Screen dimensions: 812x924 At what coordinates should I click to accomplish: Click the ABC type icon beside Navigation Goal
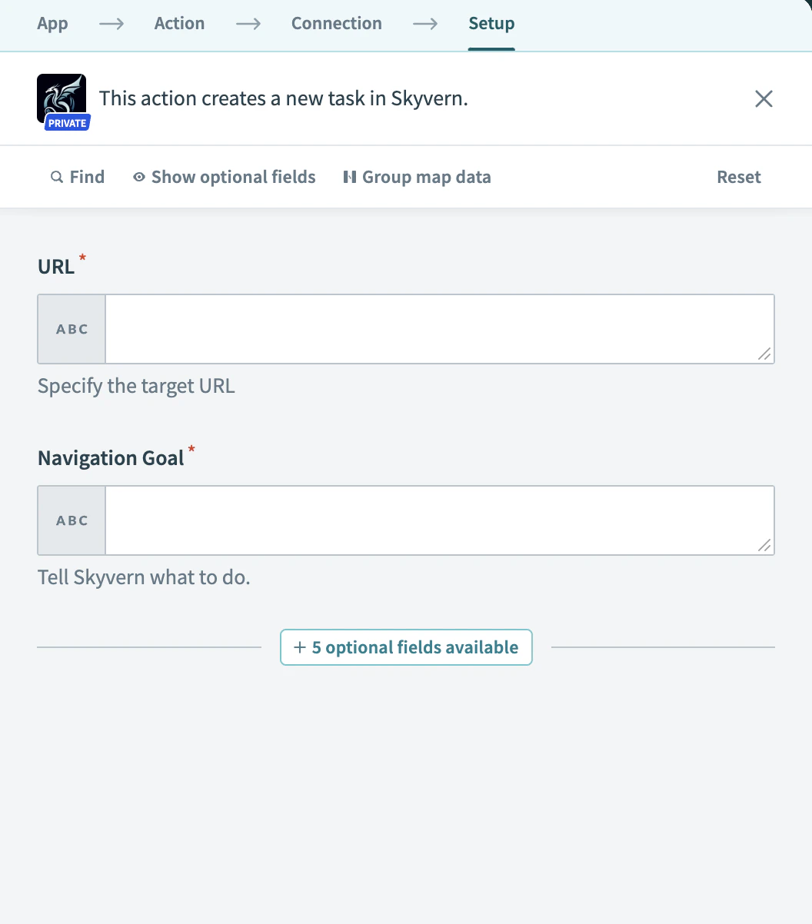click(71, 520)
